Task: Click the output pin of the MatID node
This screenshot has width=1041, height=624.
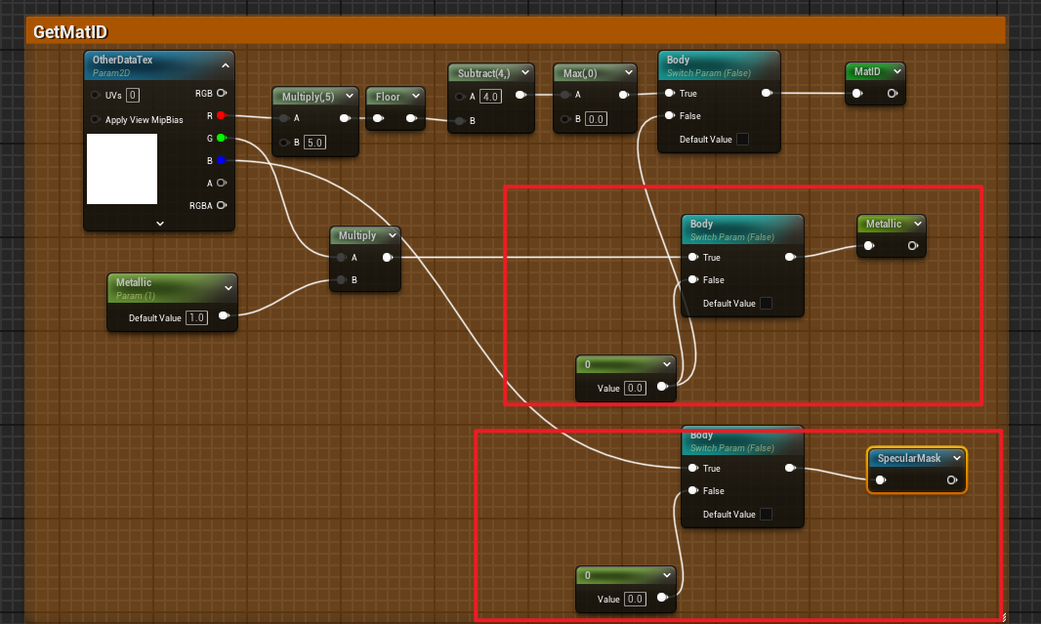Action: click(x=892, y=94)
